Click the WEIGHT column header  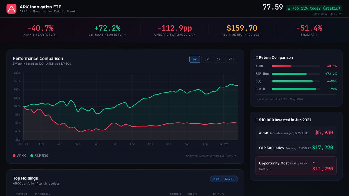click(x=175, y=194)
